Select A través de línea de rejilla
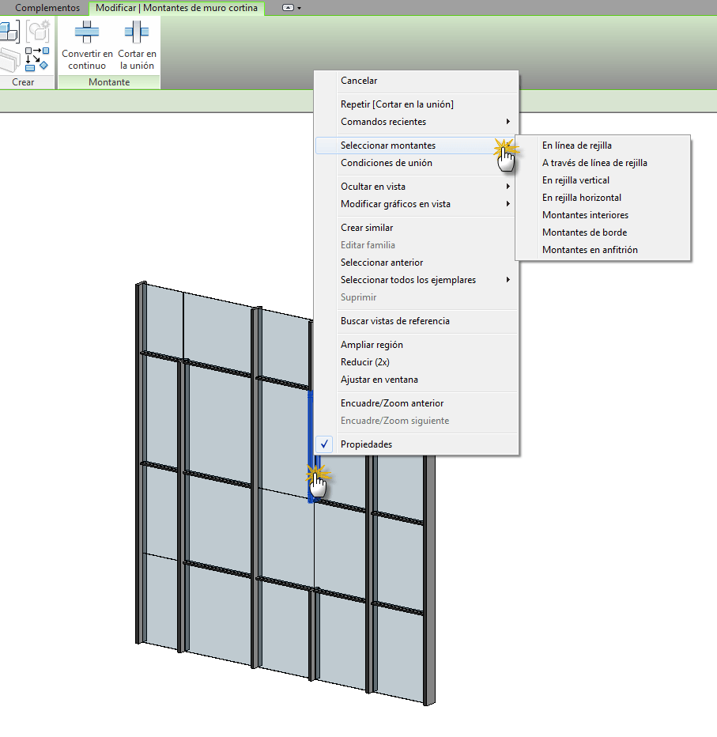This screenshot has height=737, width=717. [603, 163]
